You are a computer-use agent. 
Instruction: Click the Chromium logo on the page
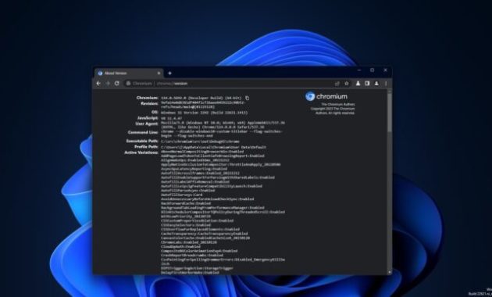click(326, 96)
